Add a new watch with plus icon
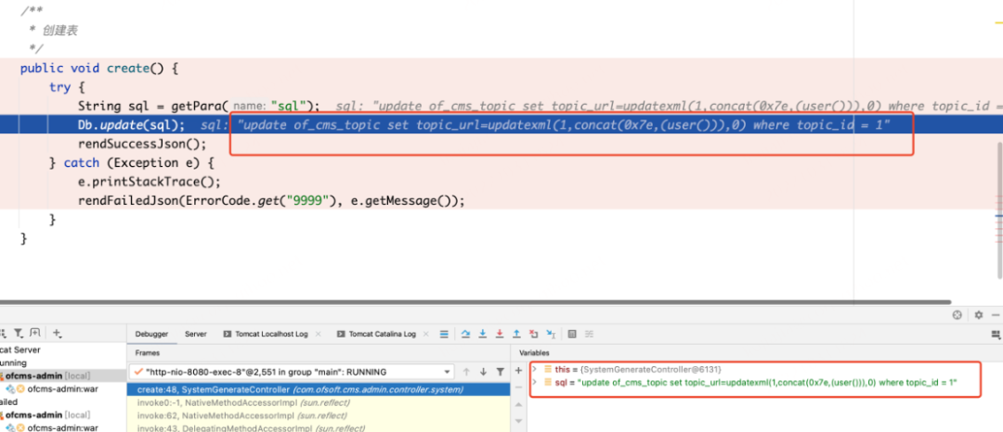 (519, 371)
